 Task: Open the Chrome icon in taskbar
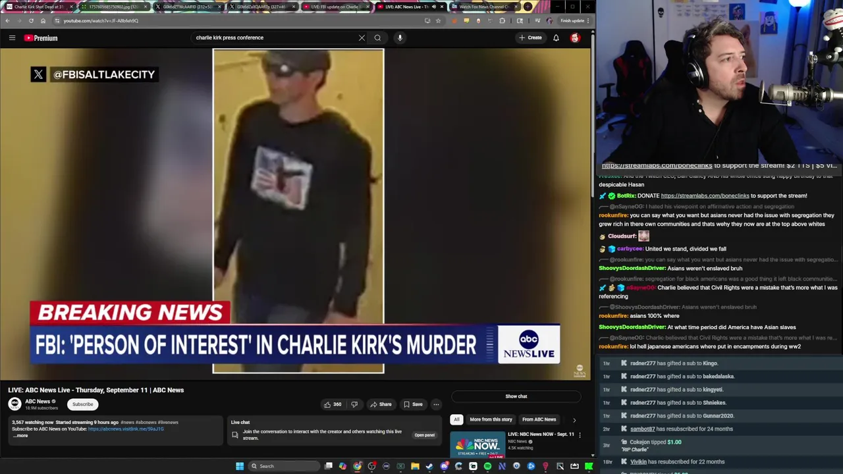[357, 466]
